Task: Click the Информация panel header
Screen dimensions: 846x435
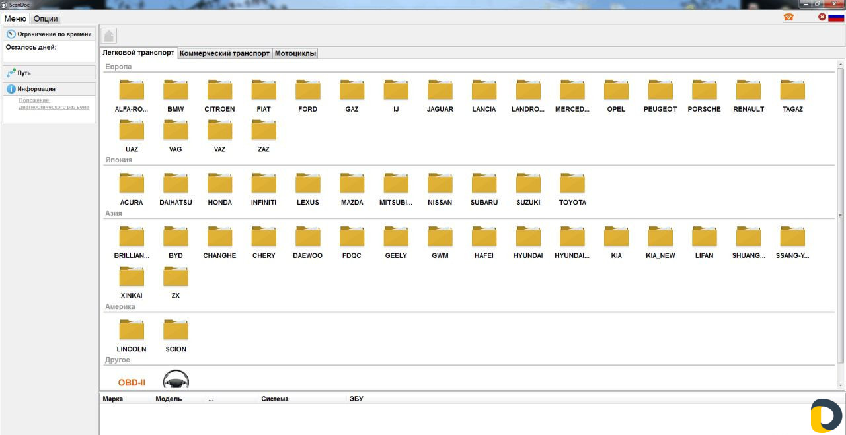Action: click(x=50, y=88)
